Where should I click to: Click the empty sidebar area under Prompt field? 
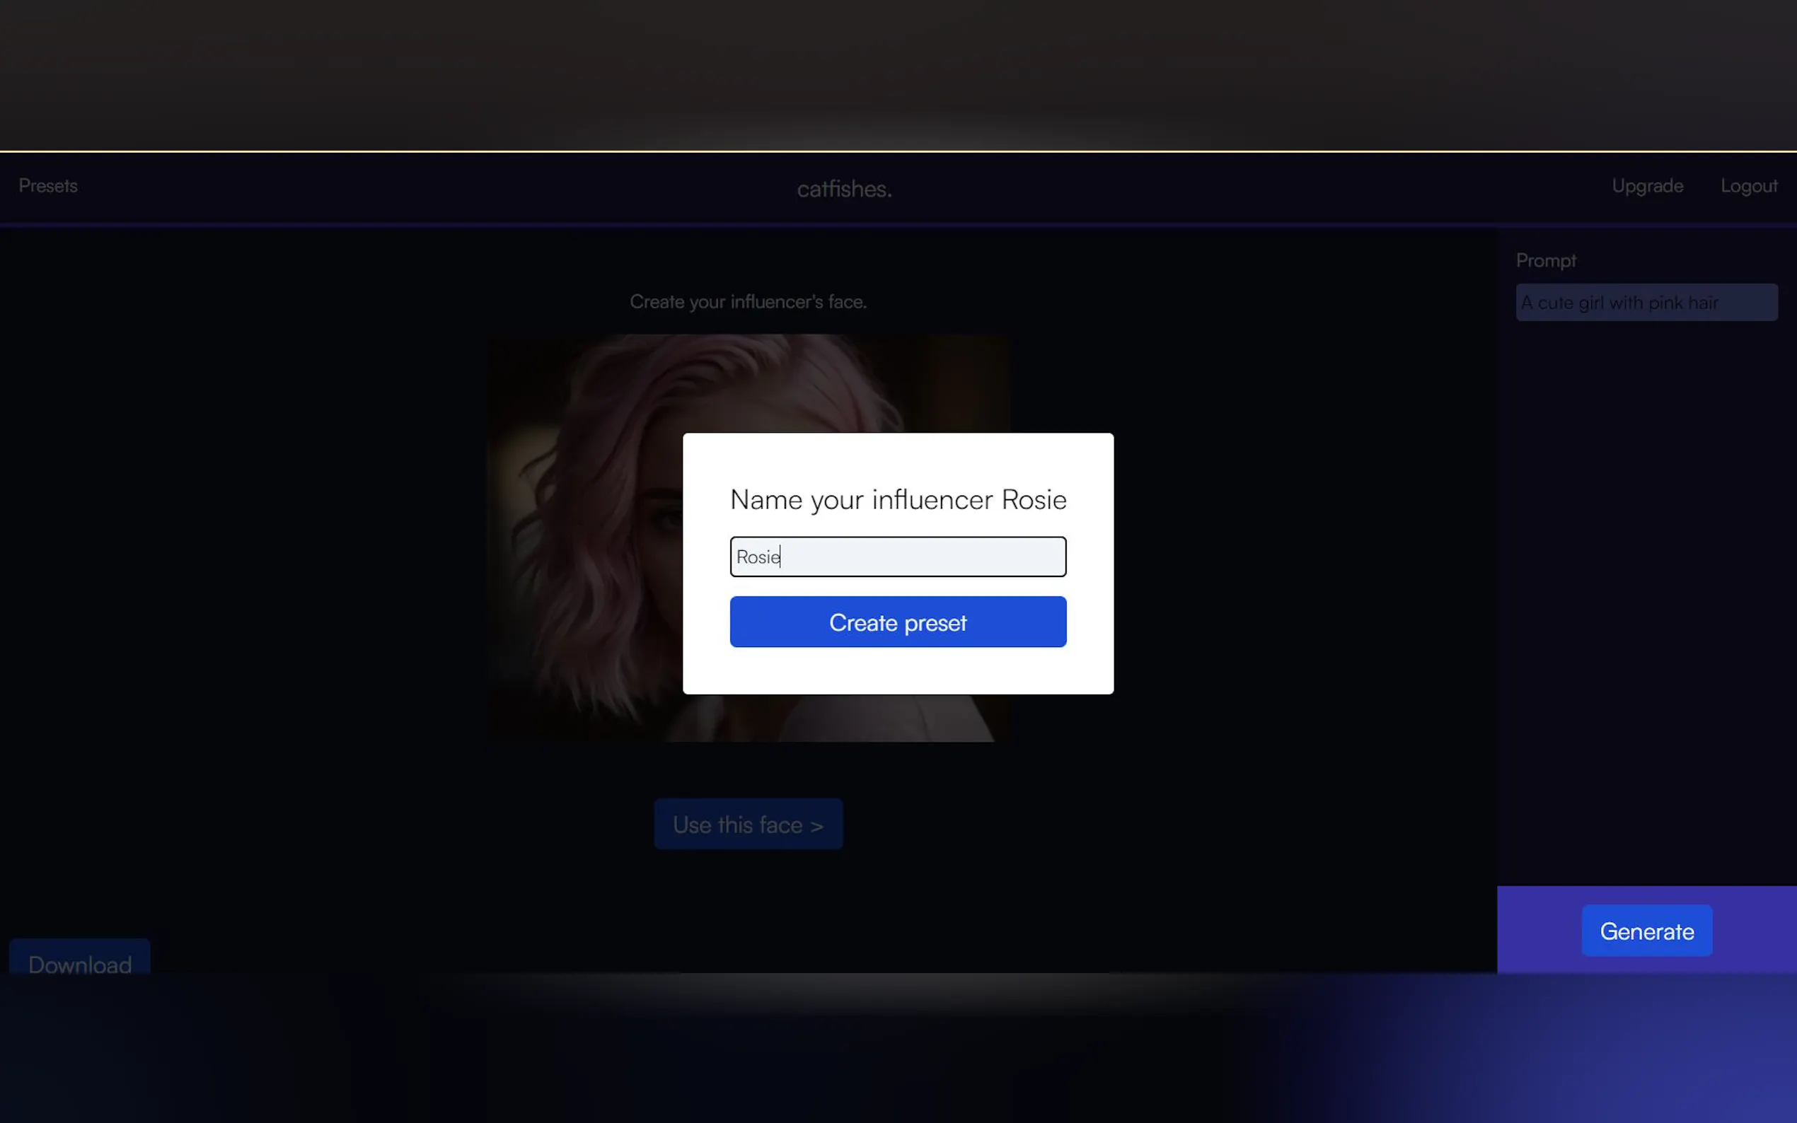point(1646,594)
